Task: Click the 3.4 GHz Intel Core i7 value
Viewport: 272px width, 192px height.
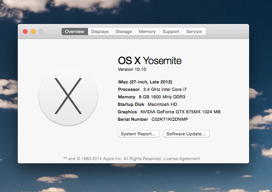Action: coord(165,89)
